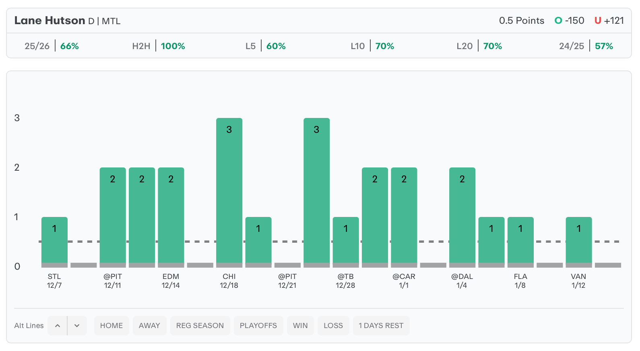Select the L20 70% split
Screen dimensions: 640x351
click(x=479, y=46)
